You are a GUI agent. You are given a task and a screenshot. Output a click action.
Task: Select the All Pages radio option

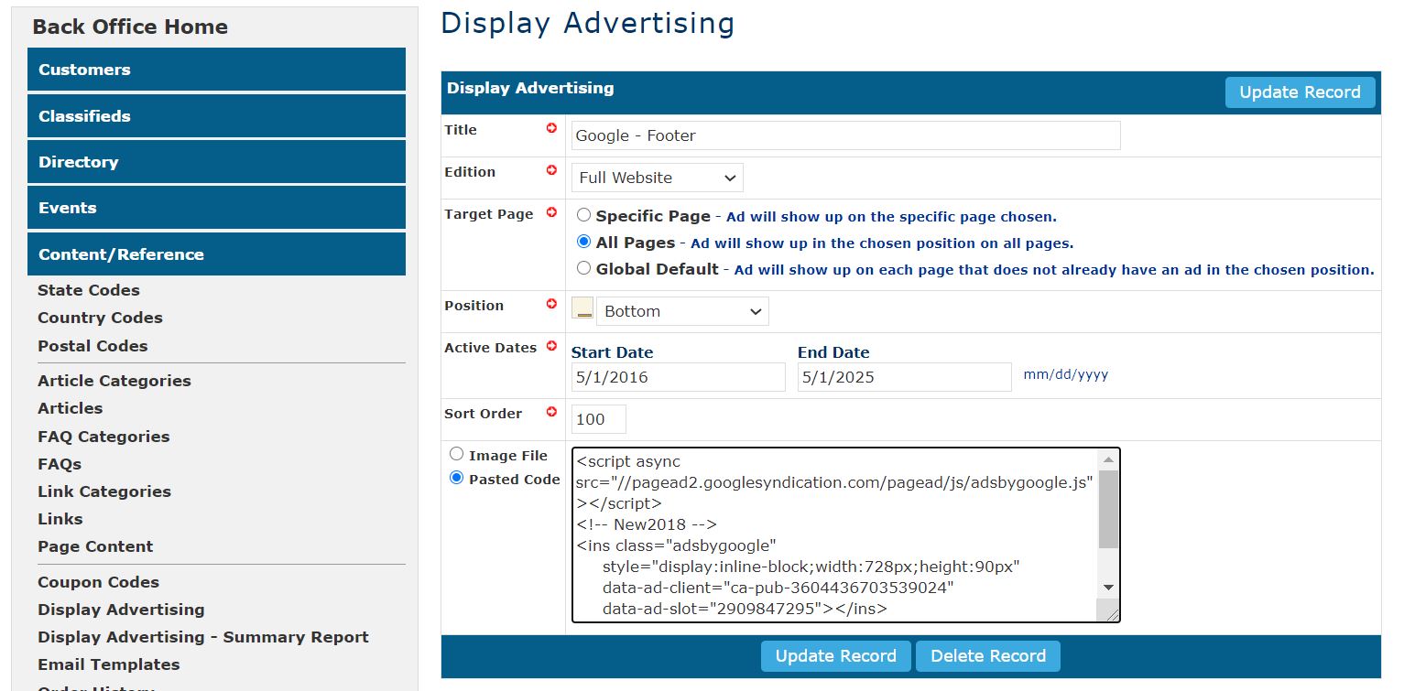(x=583, y=243)
